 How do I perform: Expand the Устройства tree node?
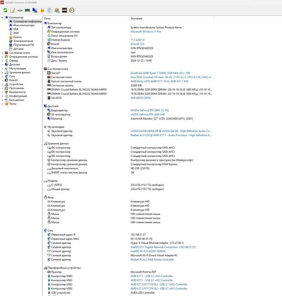click(x=2, y=84)
